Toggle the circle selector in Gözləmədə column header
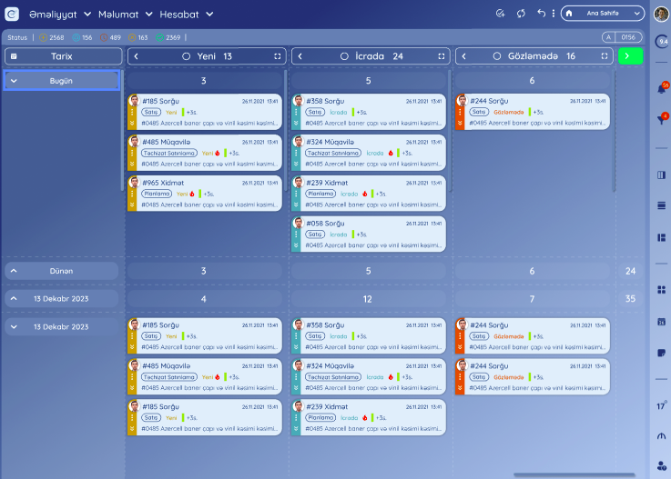This screenshot has width=671, height=479. coord(498,56)
